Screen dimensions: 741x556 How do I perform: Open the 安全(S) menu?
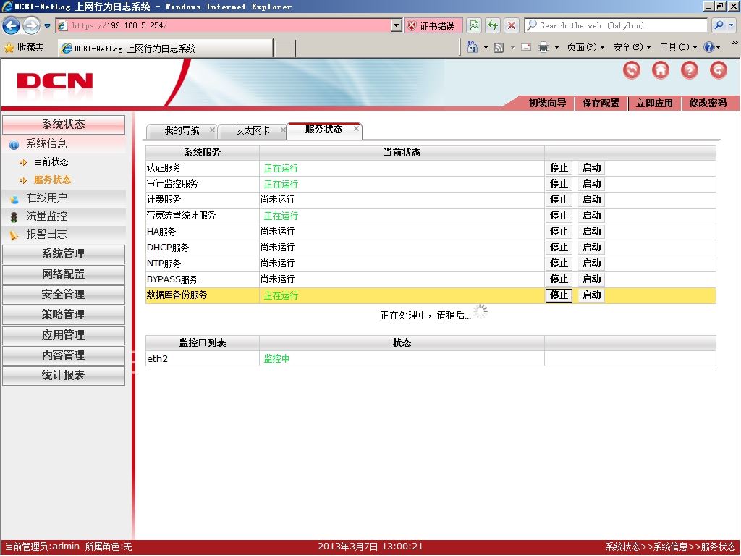point(632,47)
